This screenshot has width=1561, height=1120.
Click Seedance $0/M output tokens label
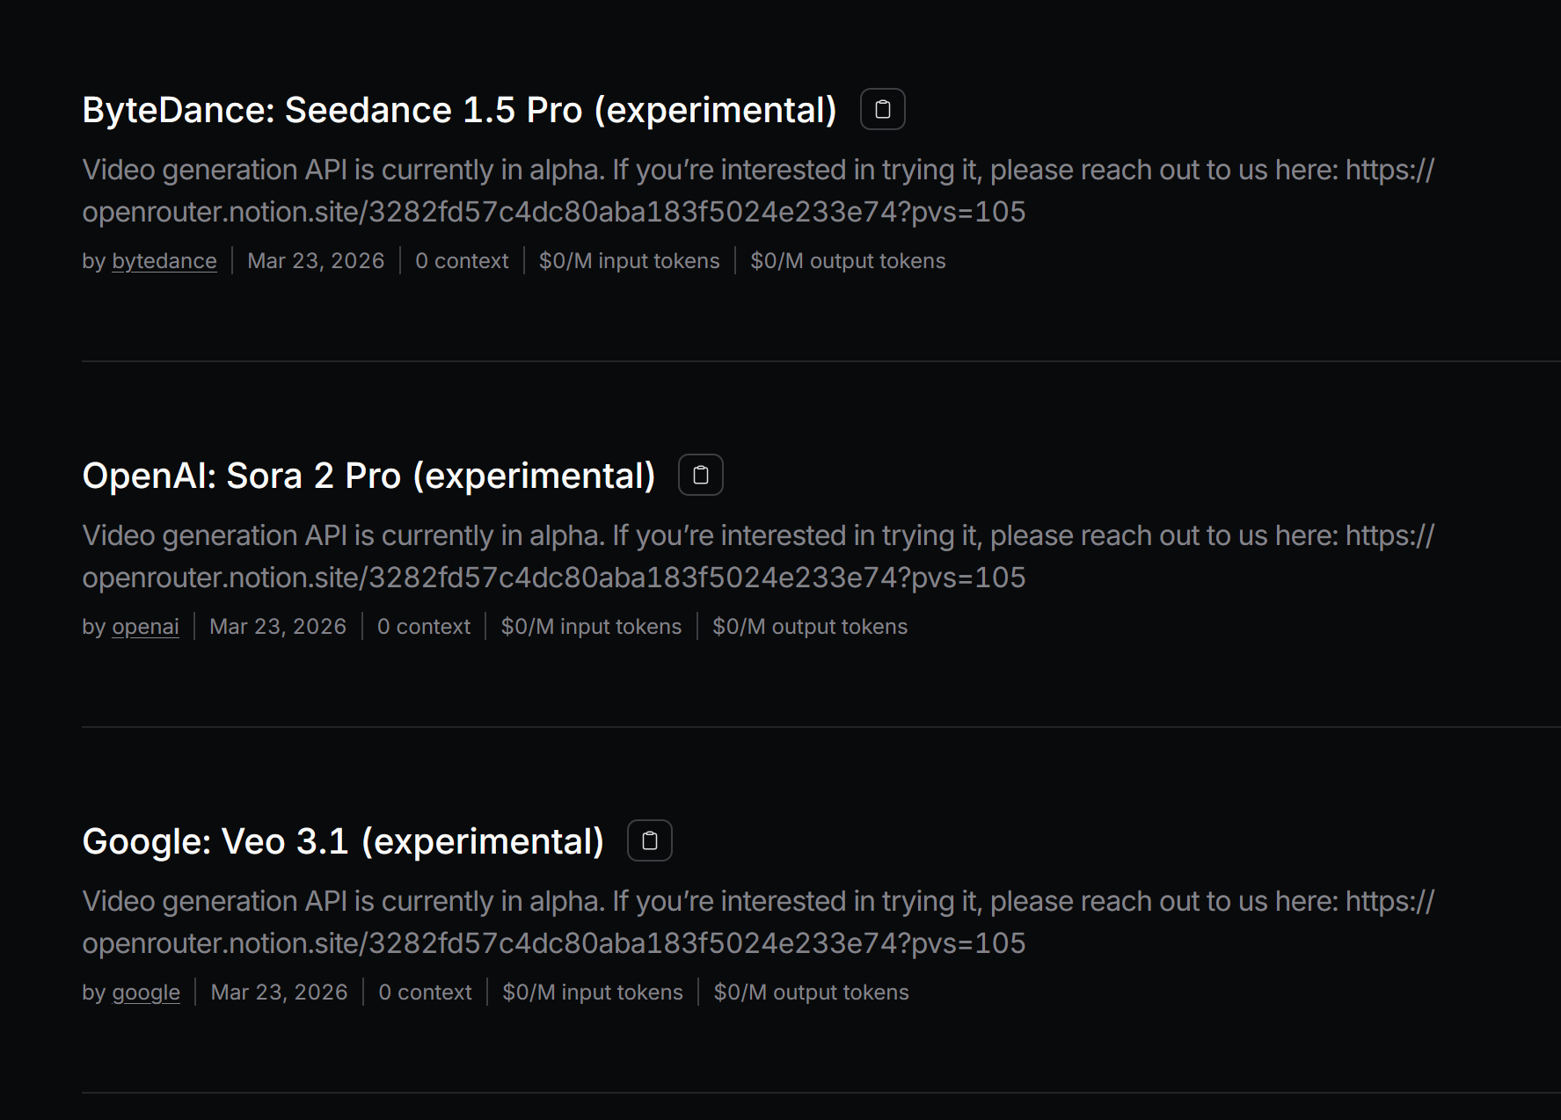coord(848,261)
